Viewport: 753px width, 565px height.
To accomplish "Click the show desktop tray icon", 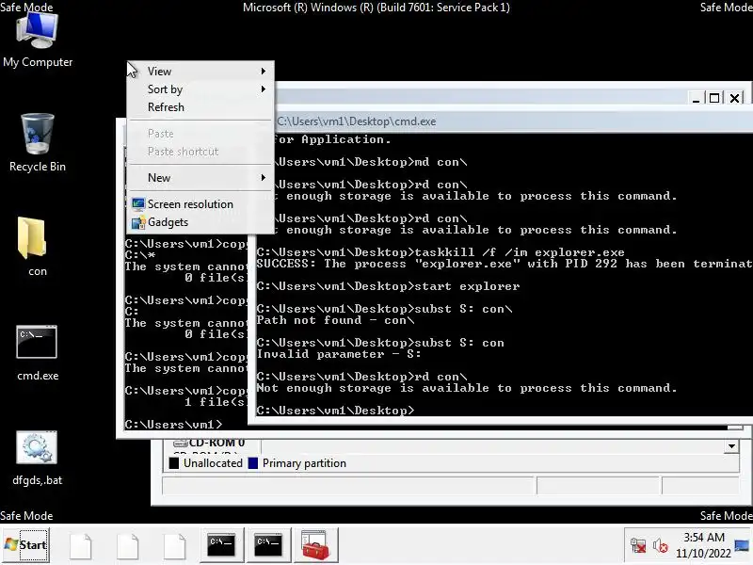I will tap(743, 546).
